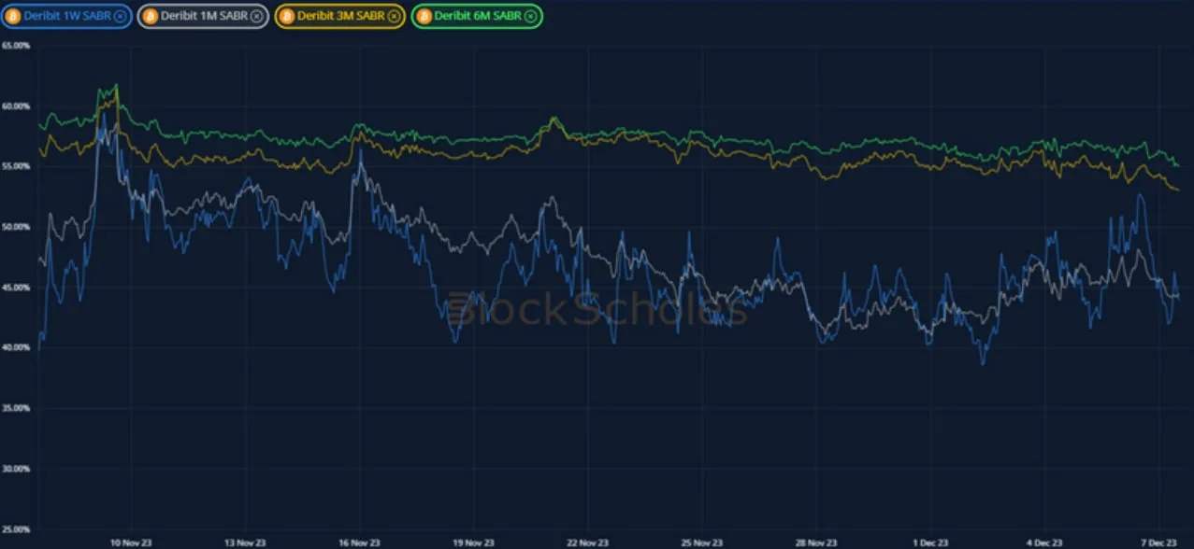Remove the Deribit 1M SABR series via its x

(256, 16)
